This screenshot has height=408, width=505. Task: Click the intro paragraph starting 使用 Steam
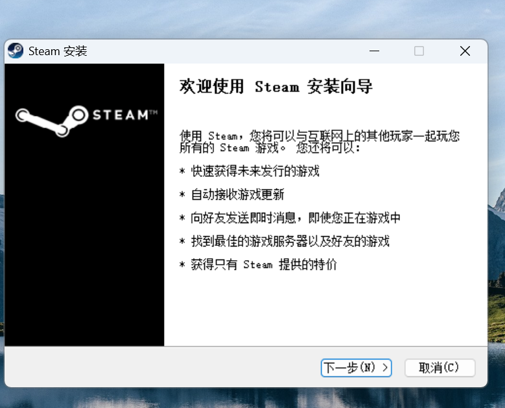[320, 142]
